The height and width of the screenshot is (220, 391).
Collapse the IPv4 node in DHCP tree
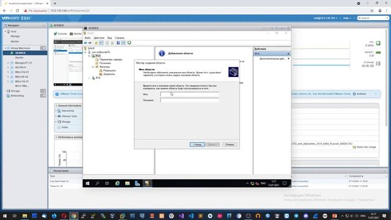89,56
